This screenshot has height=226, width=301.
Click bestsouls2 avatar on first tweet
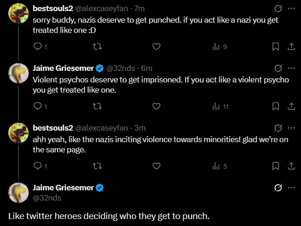(x=19, y=15)
